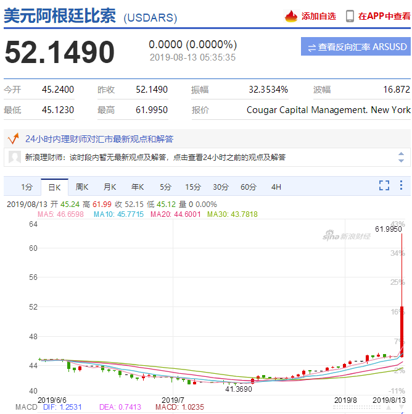Image resolution: width=412 pixels, height=414 pixels.
Task: Click the swap arrows icon on reverse-rate button
Action: (311, 47)
